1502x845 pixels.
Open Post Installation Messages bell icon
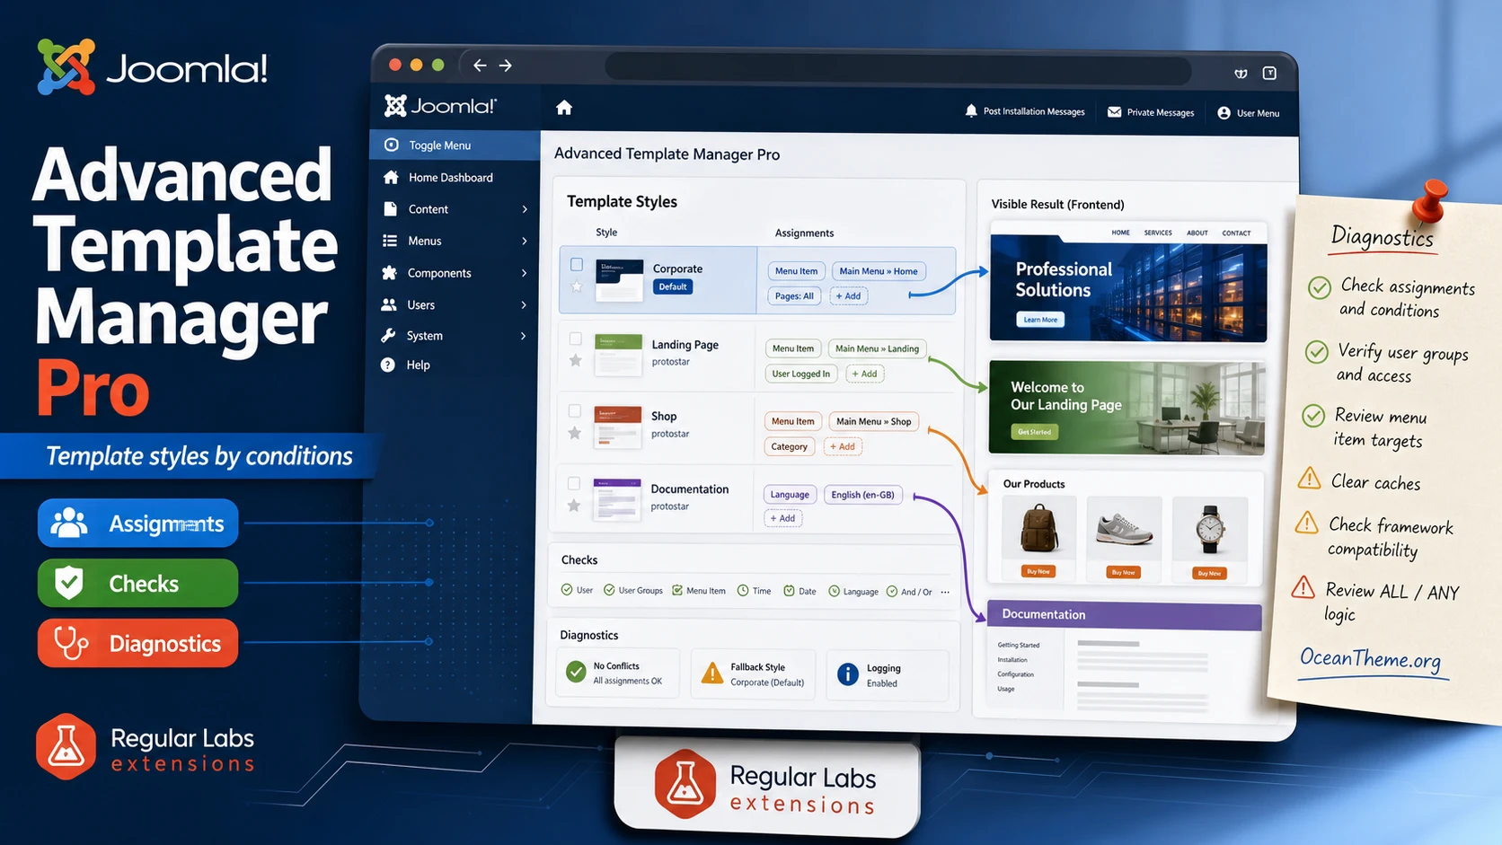971,111
